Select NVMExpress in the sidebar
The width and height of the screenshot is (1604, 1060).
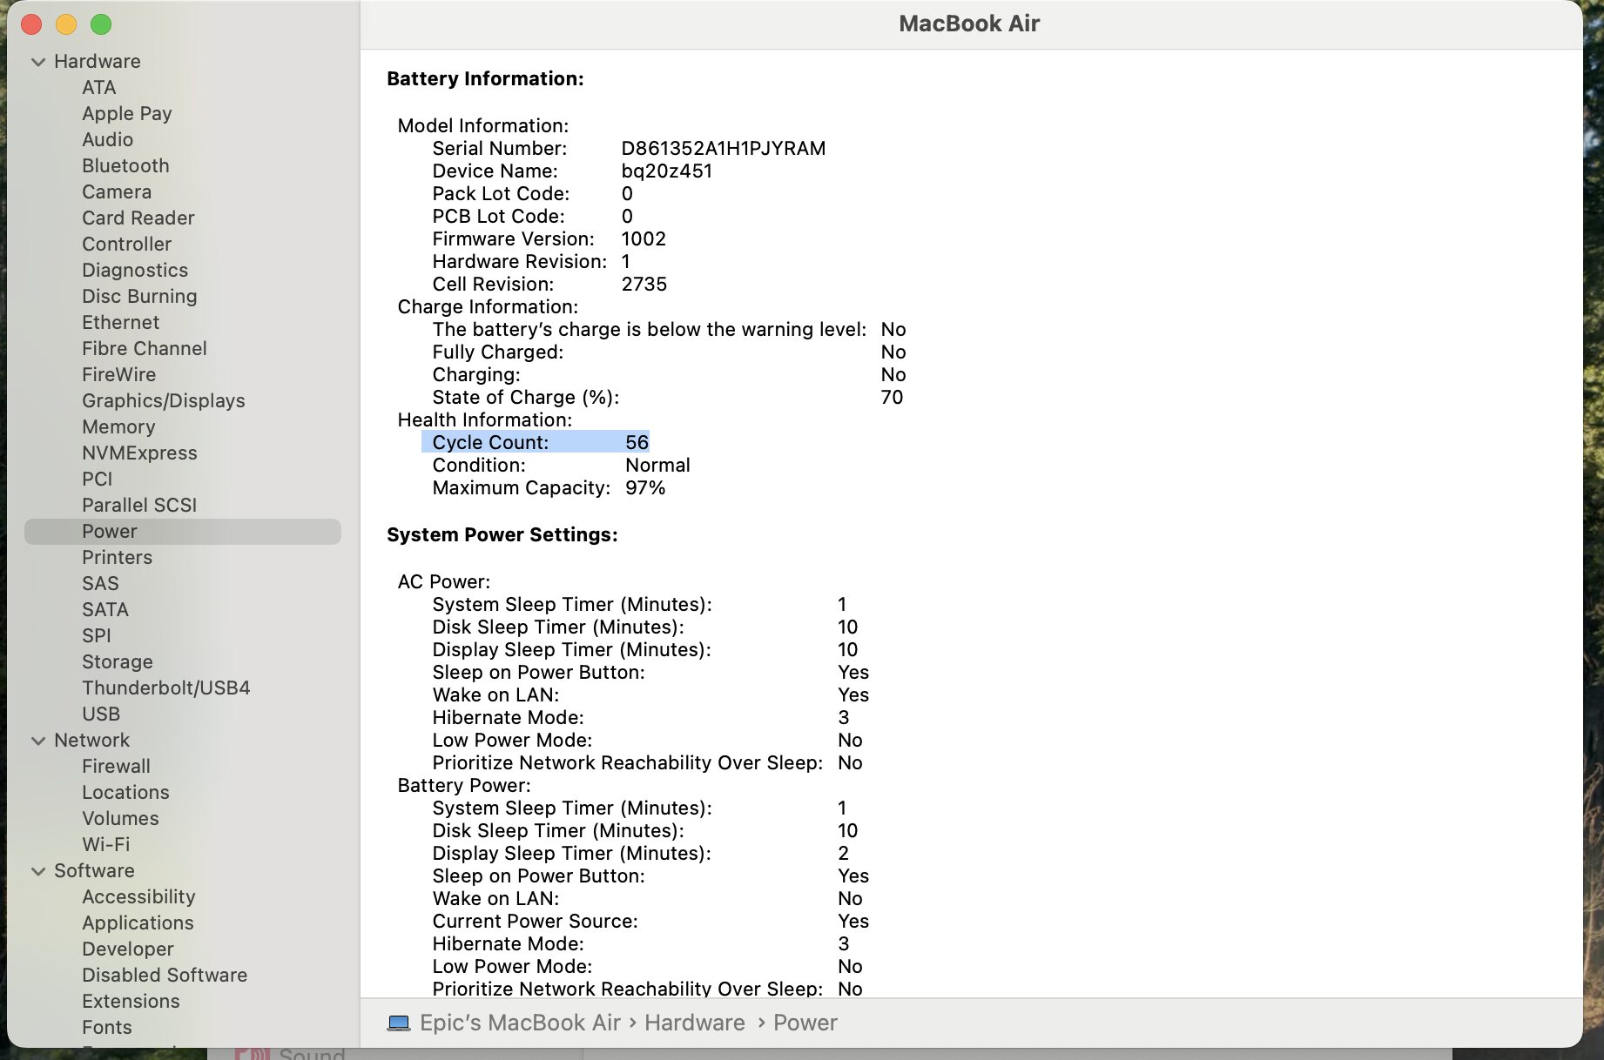pos(139,453)
